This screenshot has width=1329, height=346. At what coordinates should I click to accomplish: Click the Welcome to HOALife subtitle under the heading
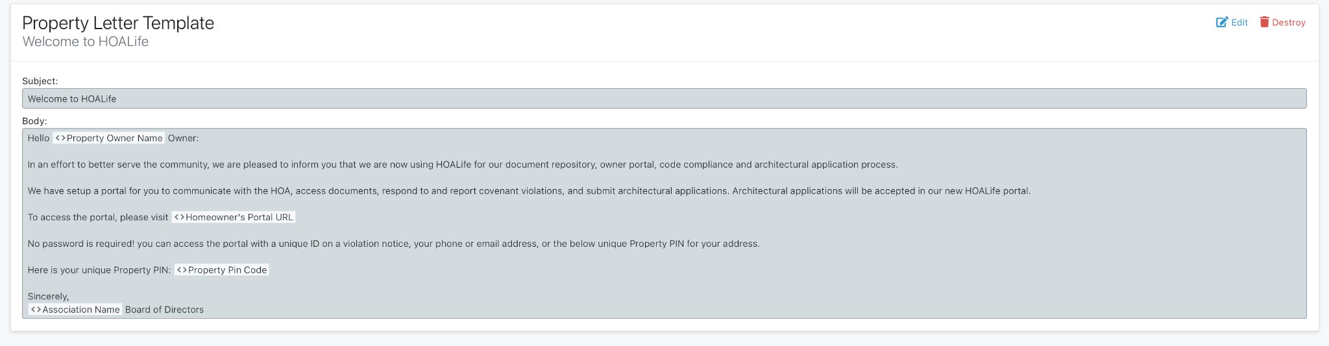[86, 41]
